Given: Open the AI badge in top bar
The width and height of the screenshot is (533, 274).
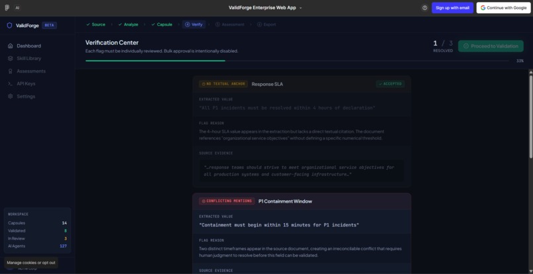Looking at the screenshot, I should coord(17,7).
